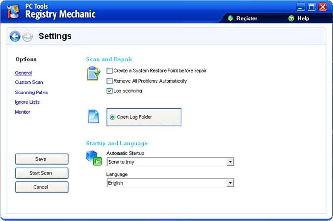Screen dimensions: 333x221
Task: Enable Create a System Restore Point checkbox
Action: click(x=109, y=71)
